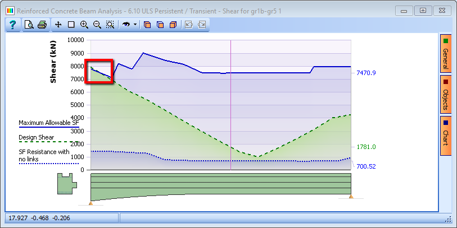The image size is (457, 228).
Task: Click the 'Design Shear' legend label
Action: [x=37, y=137]
